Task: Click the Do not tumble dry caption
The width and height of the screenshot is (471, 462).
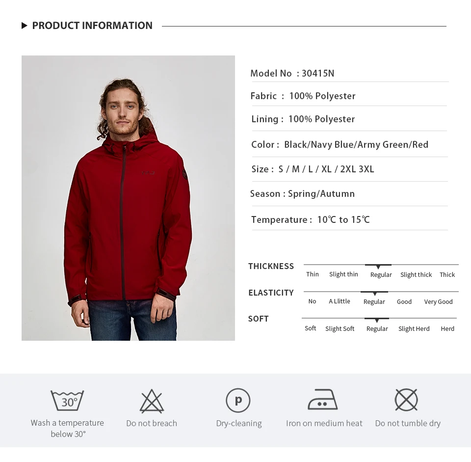Action: (408, 423)
